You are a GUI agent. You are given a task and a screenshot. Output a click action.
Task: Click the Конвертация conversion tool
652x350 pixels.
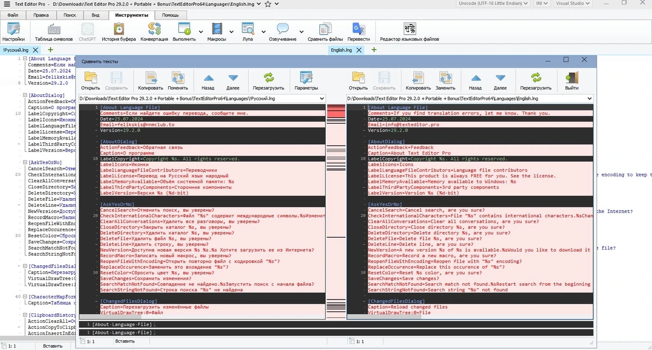coord(154,32)
